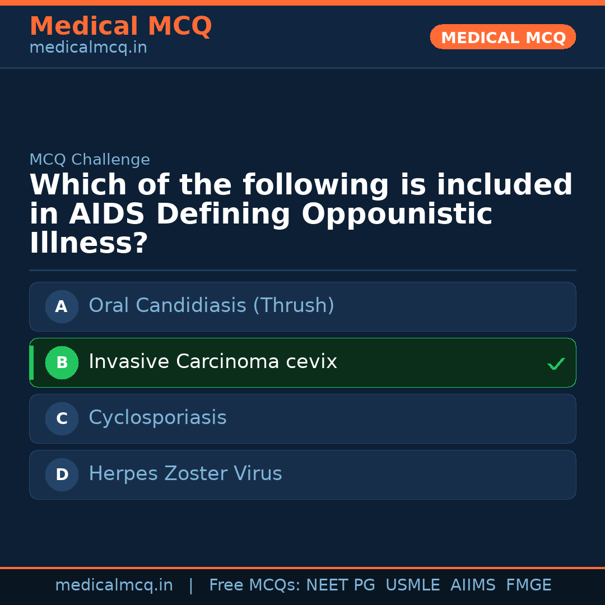Open the medicalmcq.in link in the footer

114,585
